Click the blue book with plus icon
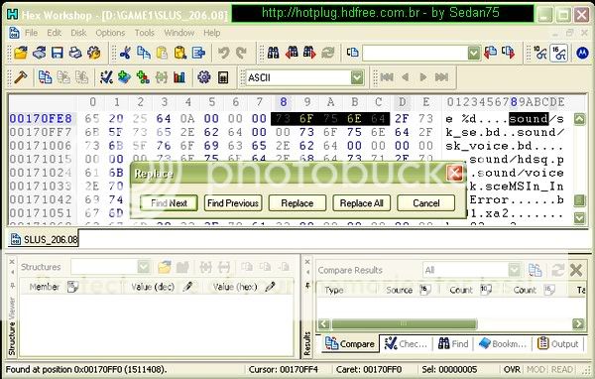595x379 pixels. [125, 77]
